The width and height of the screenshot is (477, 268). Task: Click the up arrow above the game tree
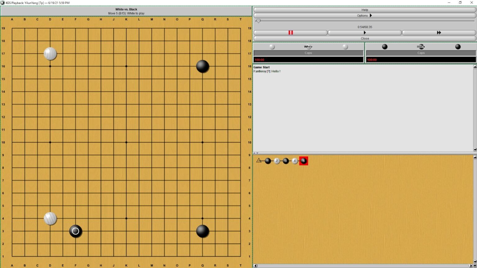(254, 153)
